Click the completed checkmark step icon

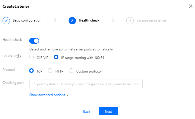6,21
